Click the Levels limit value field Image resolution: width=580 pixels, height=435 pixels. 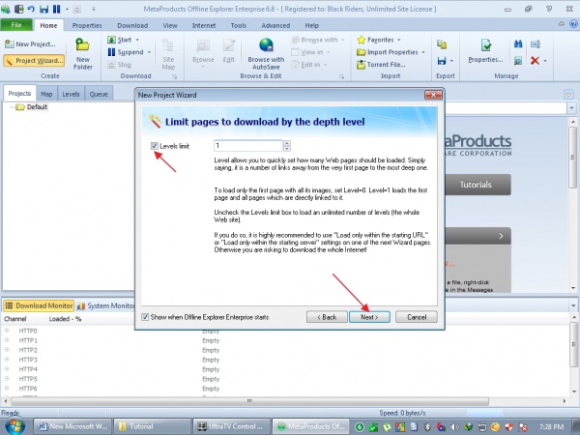248,146
